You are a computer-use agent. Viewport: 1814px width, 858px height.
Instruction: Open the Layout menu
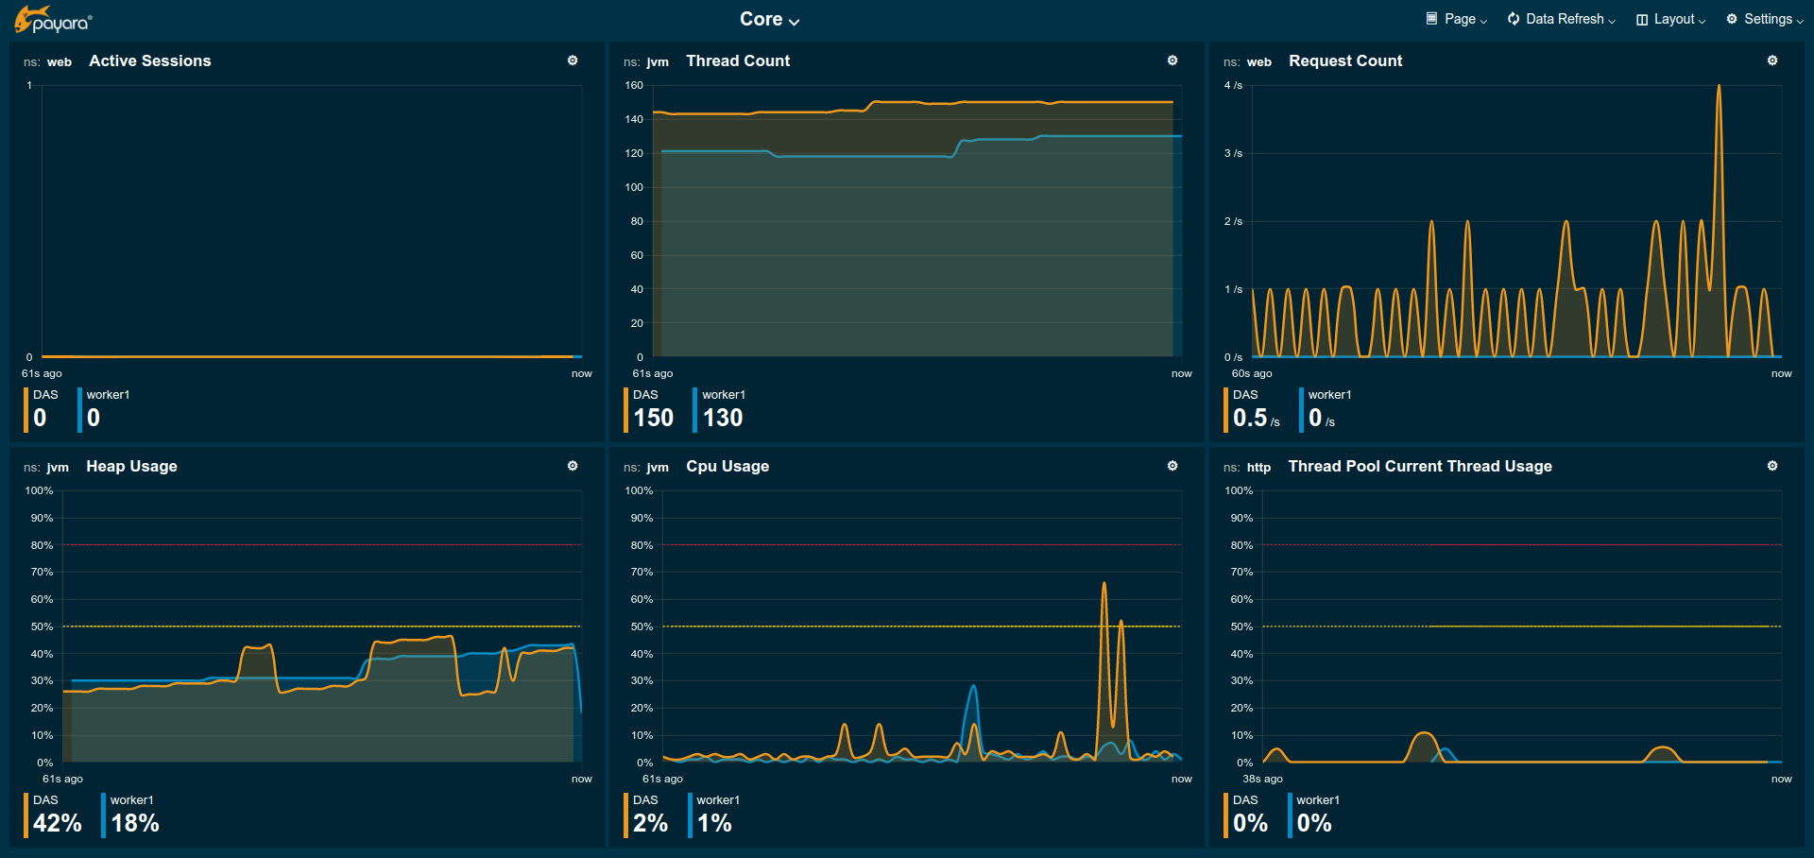1670,19
